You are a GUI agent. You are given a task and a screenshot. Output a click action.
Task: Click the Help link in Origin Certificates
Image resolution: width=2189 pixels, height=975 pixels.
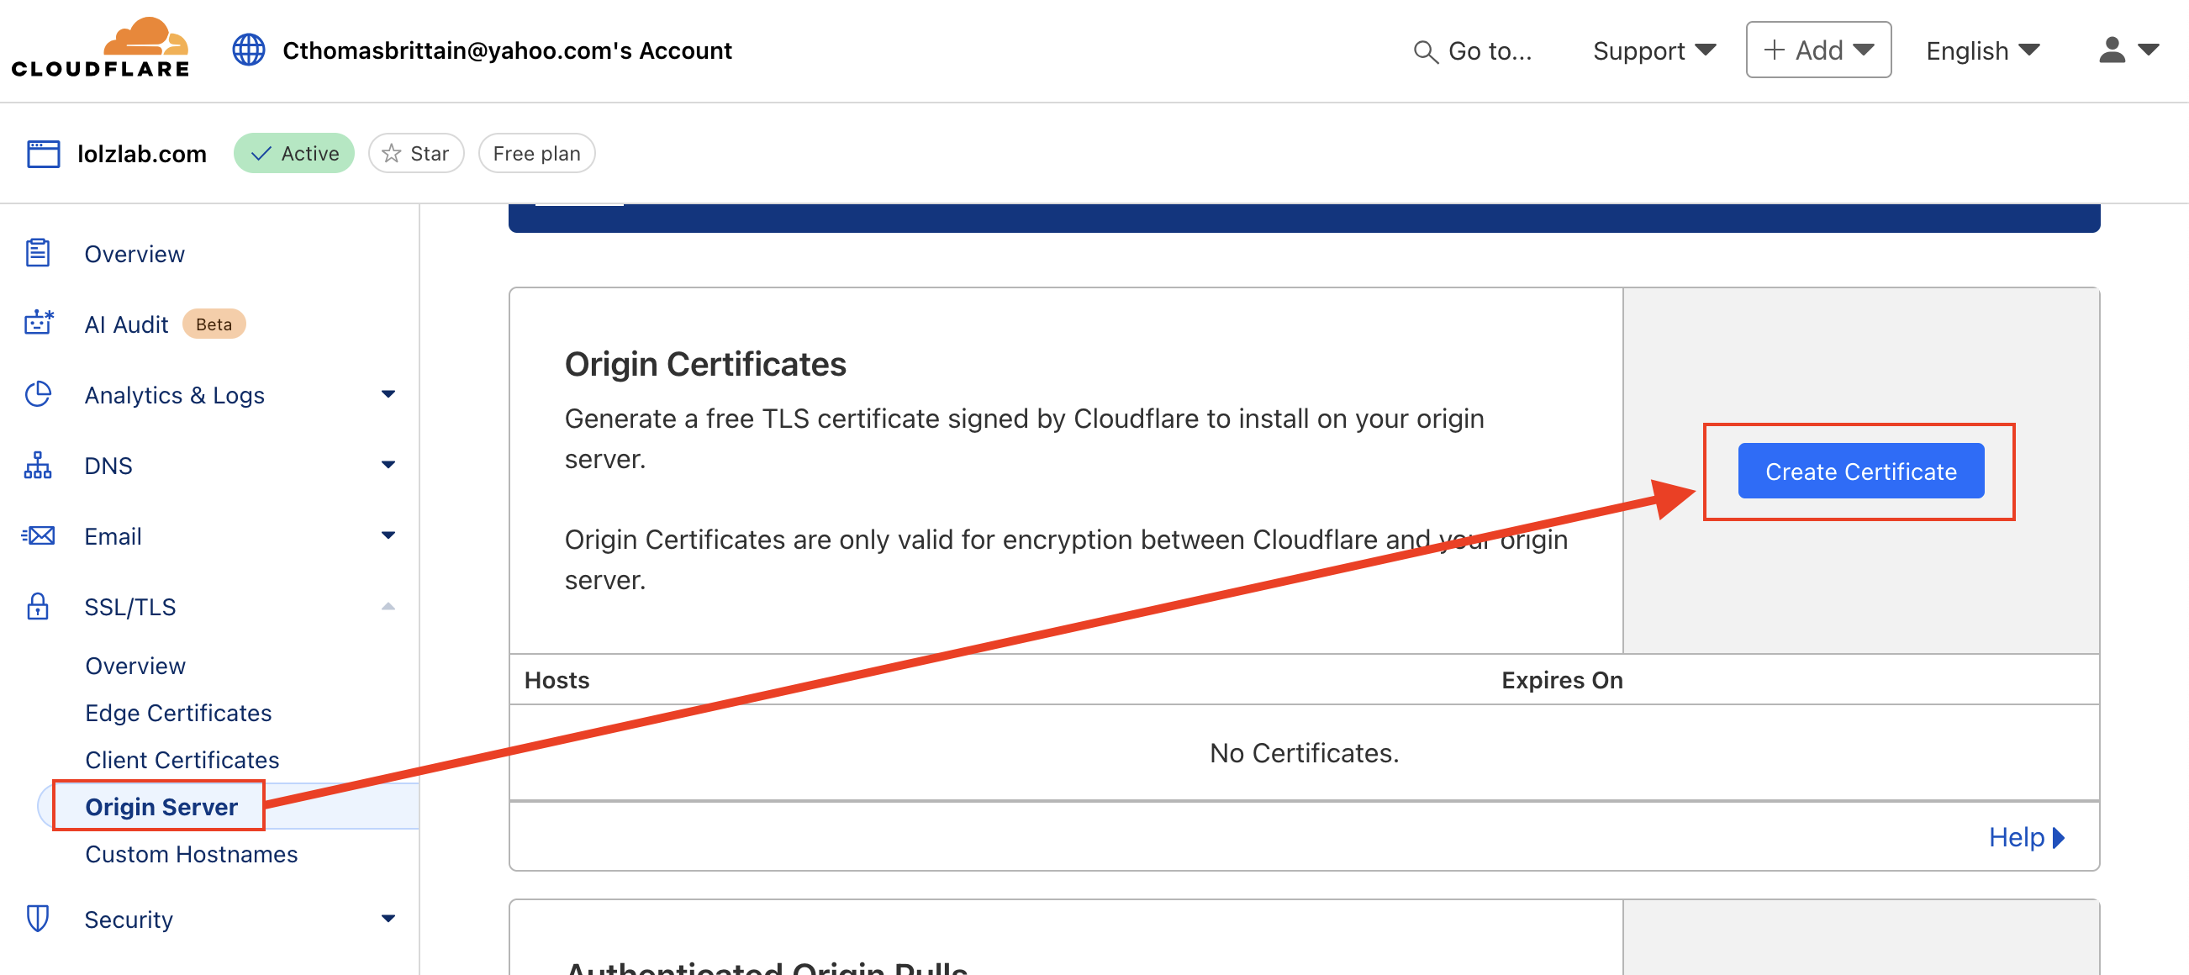(2027, 838)
